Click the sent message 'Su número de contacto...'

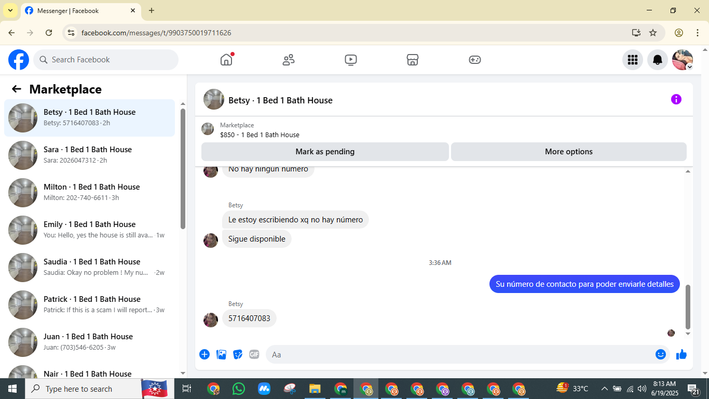584,284
